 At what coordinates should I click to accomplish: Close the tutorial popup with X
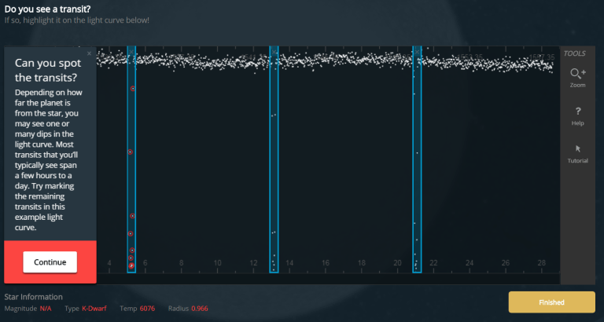(x=89, y=53)
